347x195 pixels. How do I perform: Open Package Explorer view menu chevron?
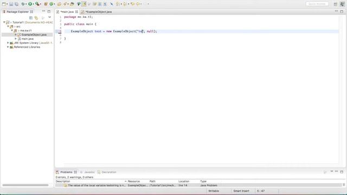(x=49, y=17)
